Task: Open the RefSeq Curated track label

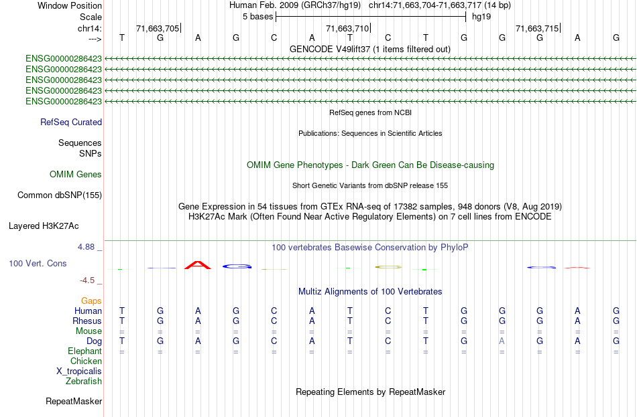Action: click(x=71, y=122)
